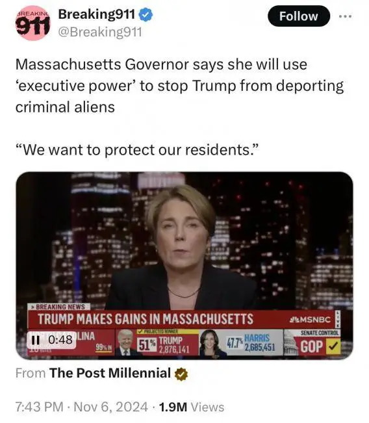This screenshot has height=423, width=369.
Task: Pause the video using the pause icon
Action: click(35, 340)
